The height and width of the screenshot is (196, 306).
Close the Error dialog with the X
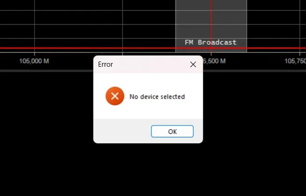click(193, 64)
